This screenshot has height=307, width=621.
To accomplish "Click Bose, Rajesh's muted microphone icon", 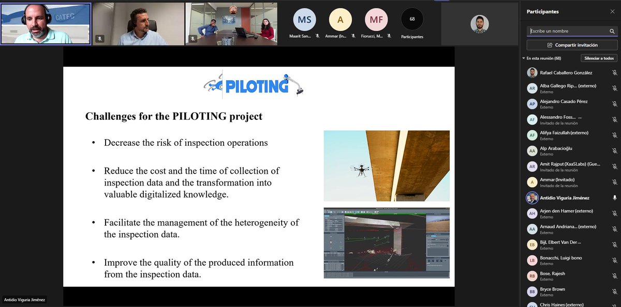I will click(614, 276).
